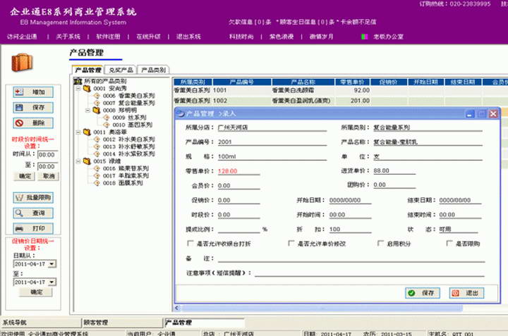
Task: Click the 退出系统 menu item
Action: (x=188, y=37)
